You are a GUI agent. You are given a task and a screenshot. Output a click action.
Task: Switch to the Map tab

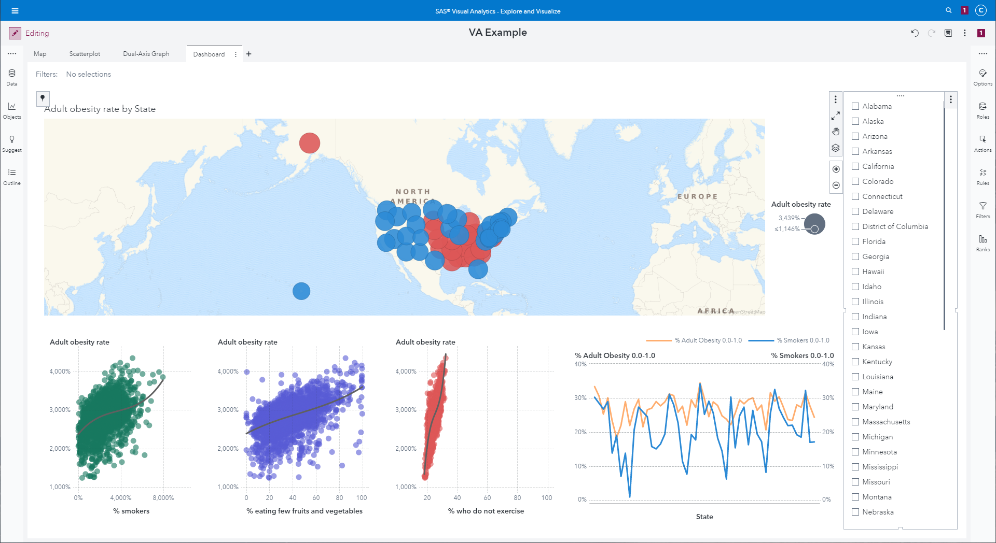point(40,54)
